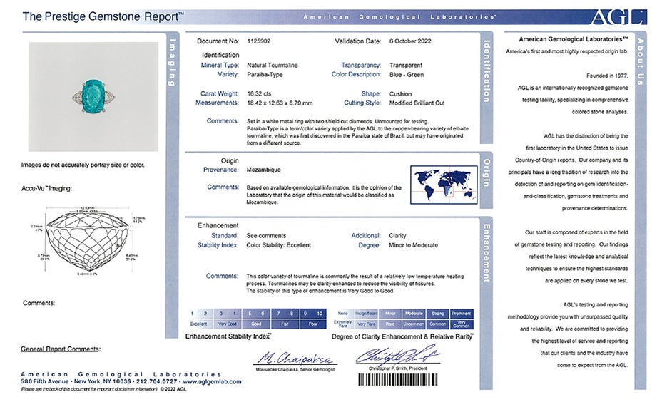Viewport: 662px width, 402px height.
Task: Click the Moderate cell on clarity scale
Action: 414,314
